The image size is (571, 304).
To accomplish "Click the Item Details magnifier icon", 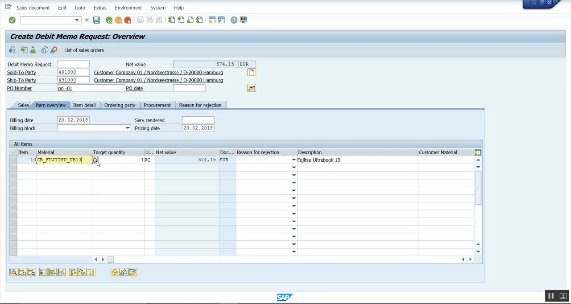I will point(13,272).
